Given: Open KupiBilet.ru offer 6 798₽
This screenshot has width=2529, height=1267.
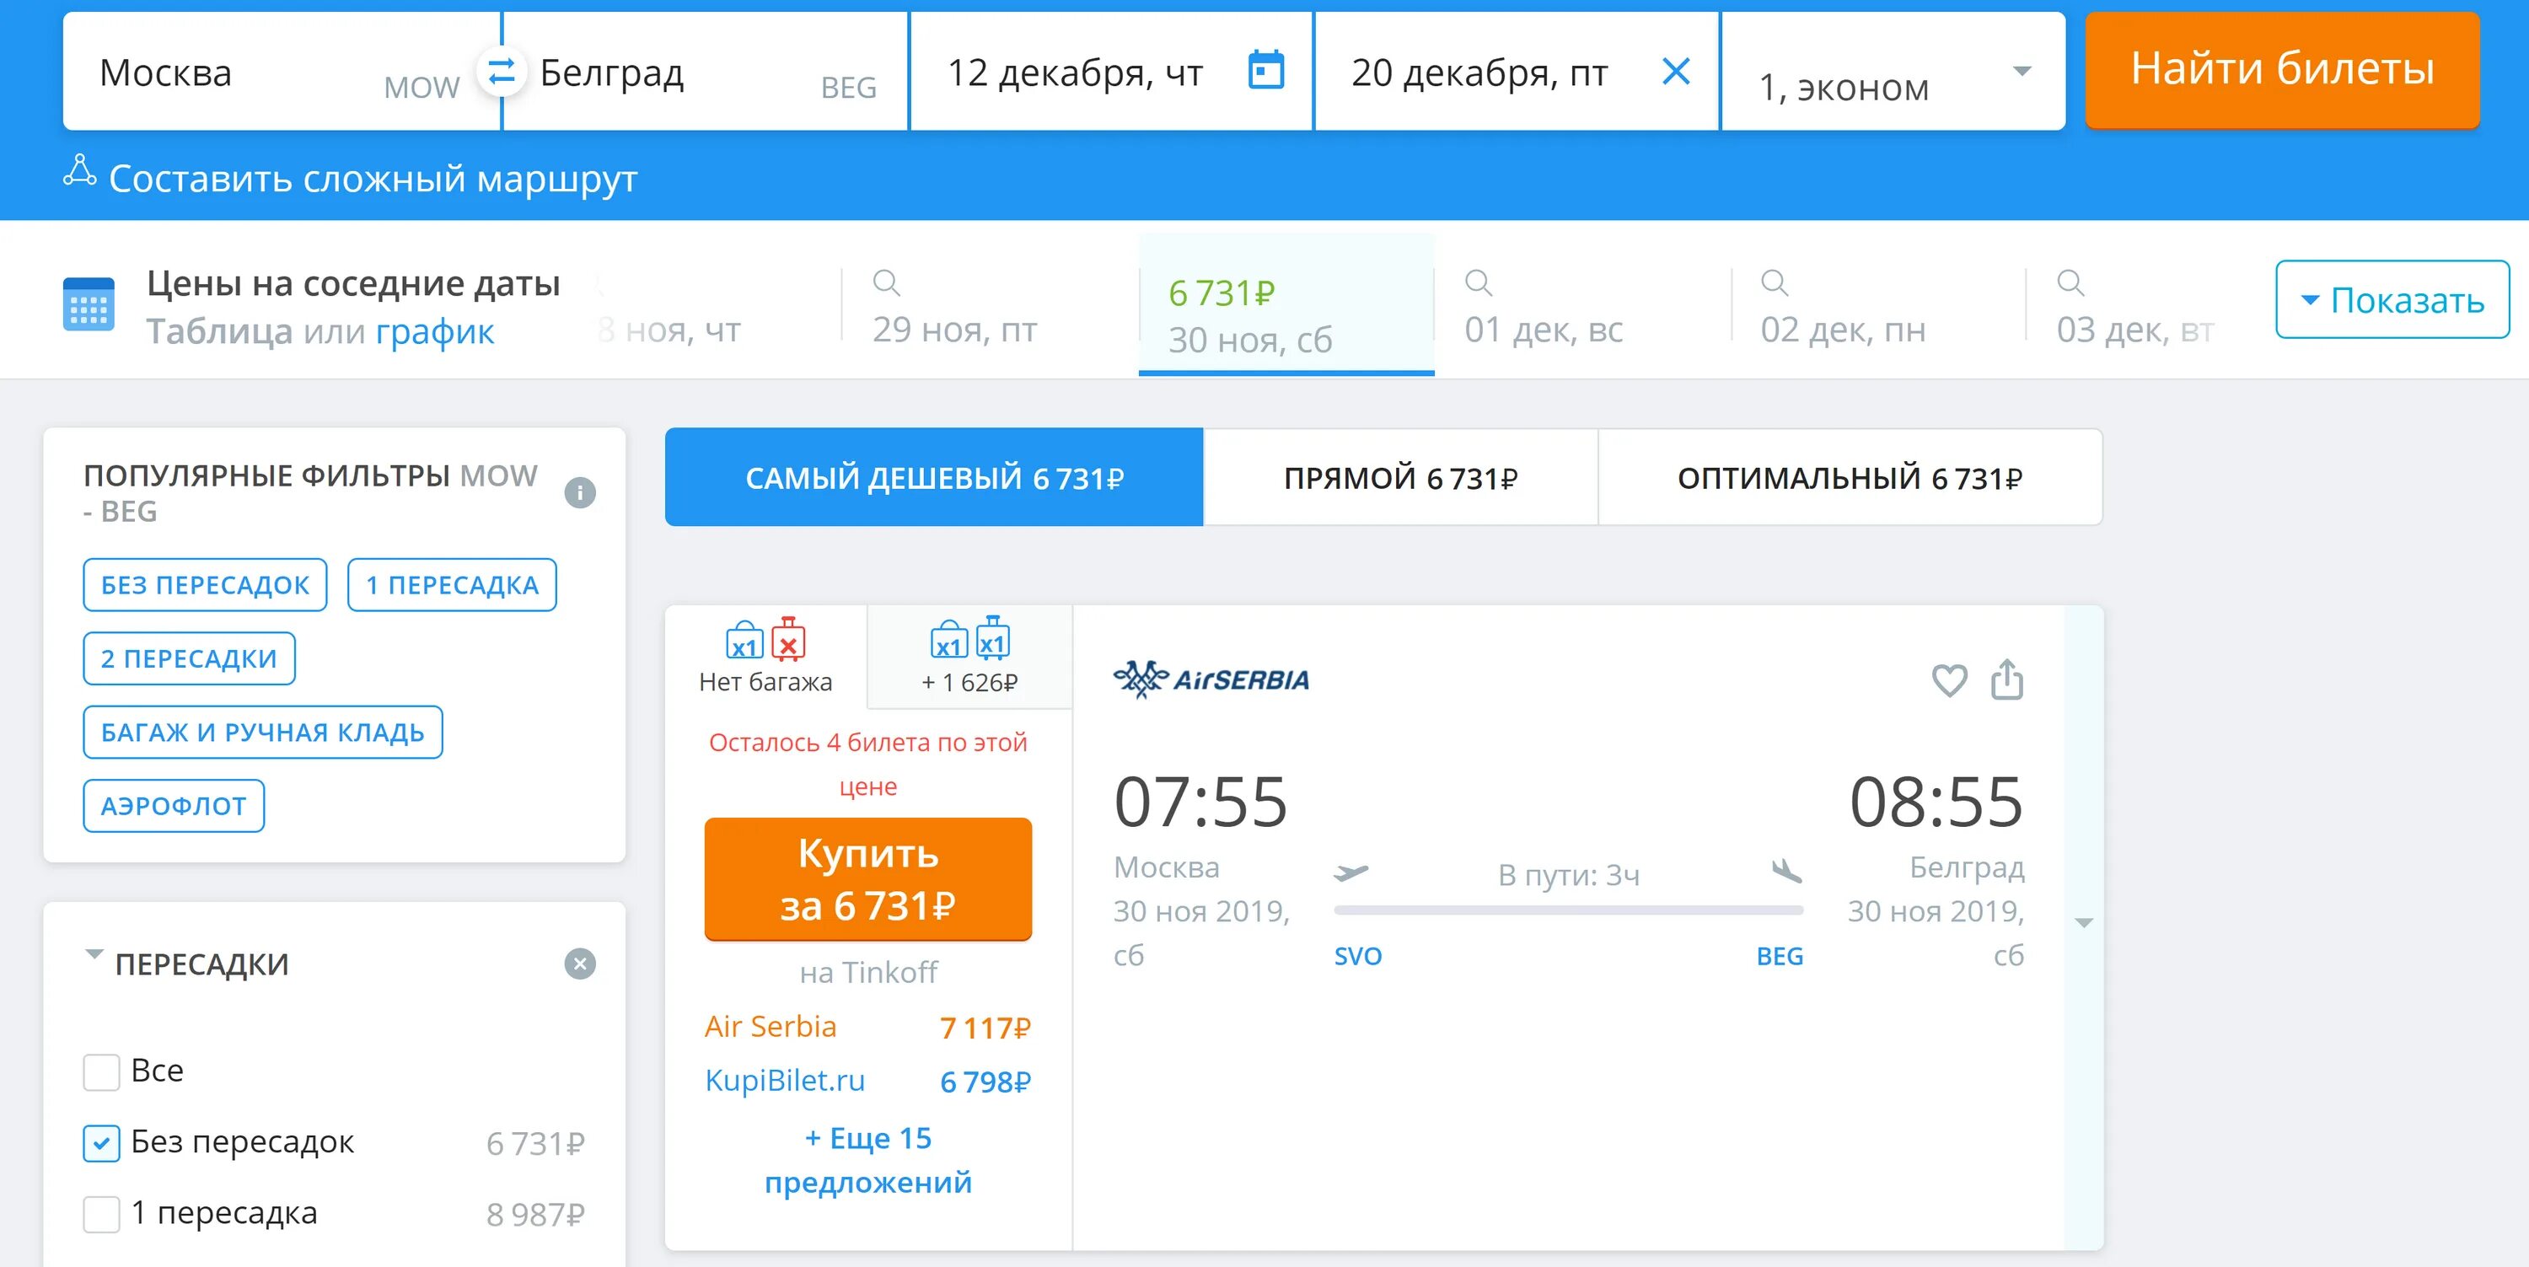Looking at the screenshot, I should (868, 1081).
